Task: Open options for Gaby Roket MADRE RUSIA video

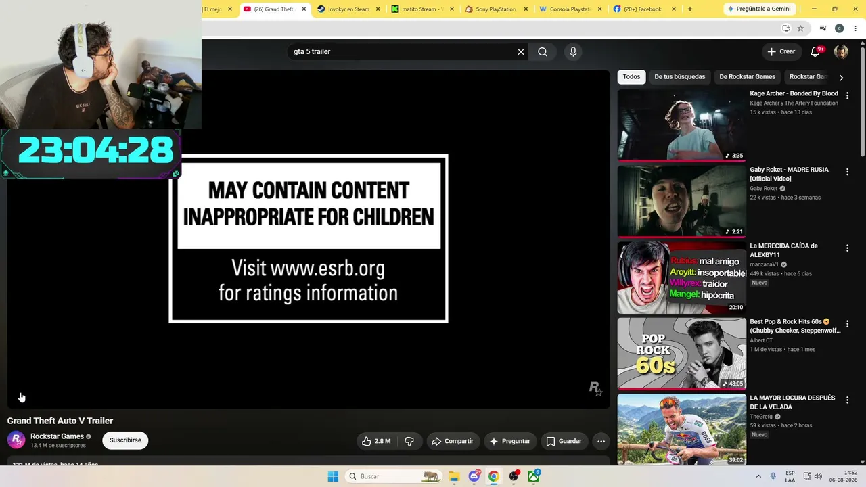Action: pos(847,172)
